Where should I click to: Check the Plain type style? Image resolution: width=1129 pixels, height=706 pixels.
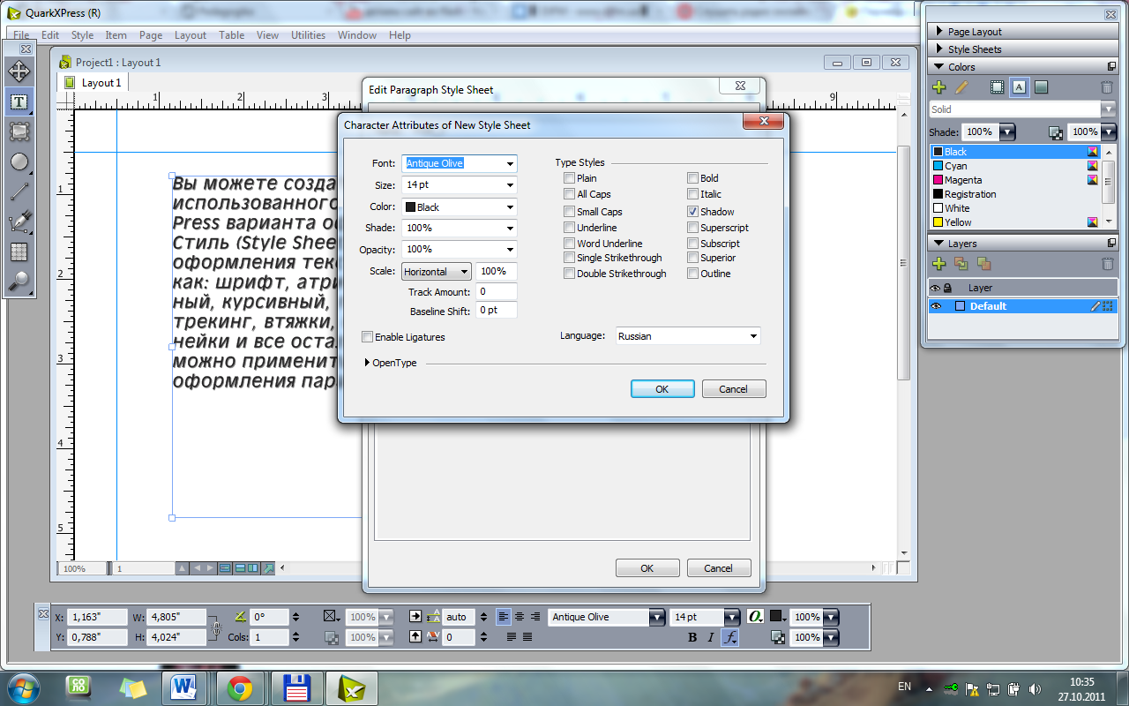[569, 178]
